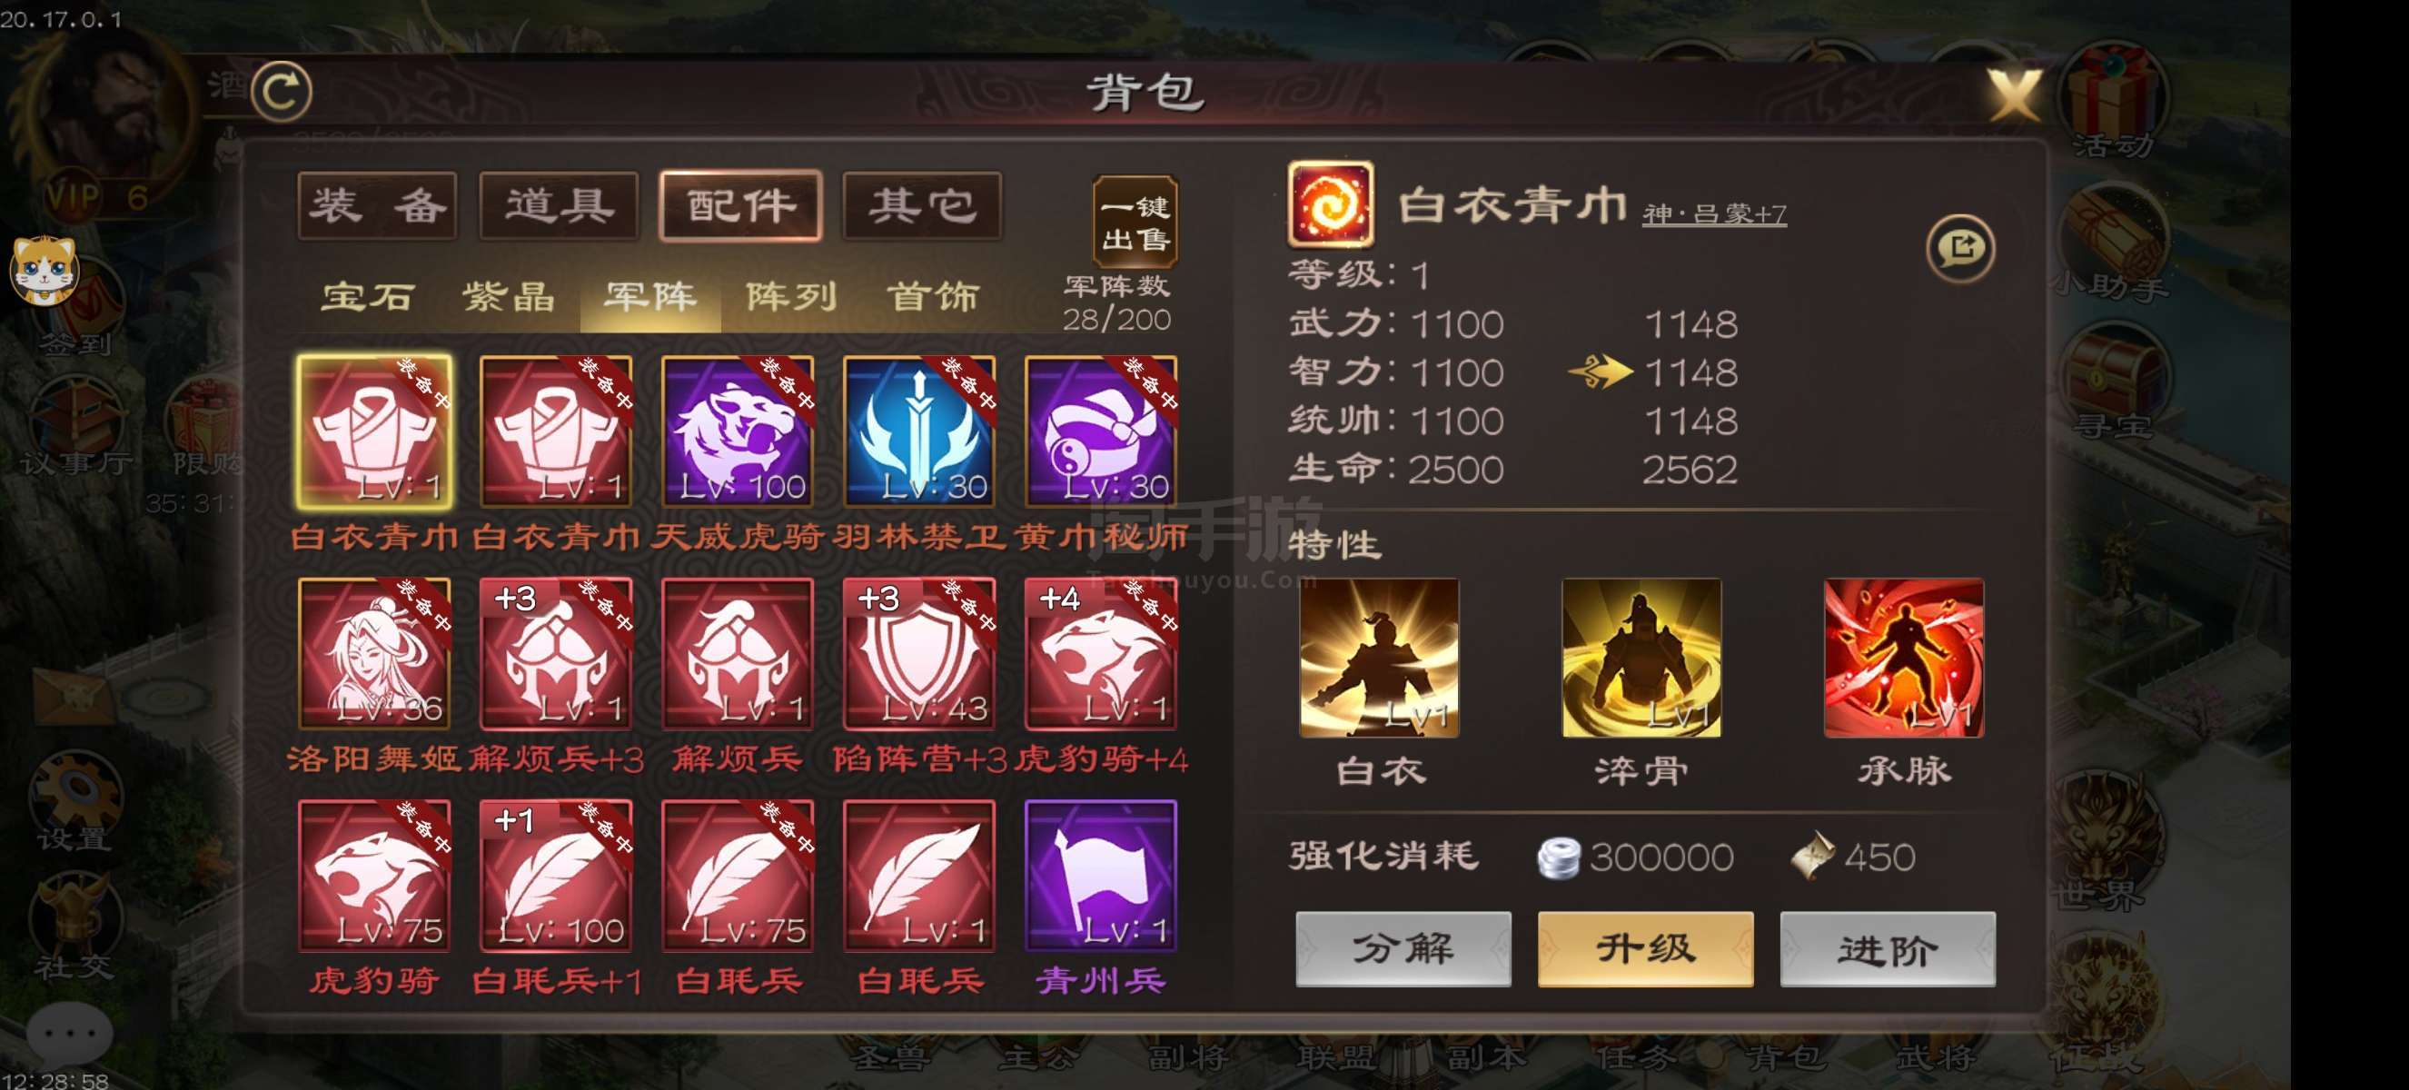Image resolution: width=2409 pixels, height=1090 pixels.
Task: Select the 羽林禁卫 sword formation icon
Action: [x=919, y=431]
